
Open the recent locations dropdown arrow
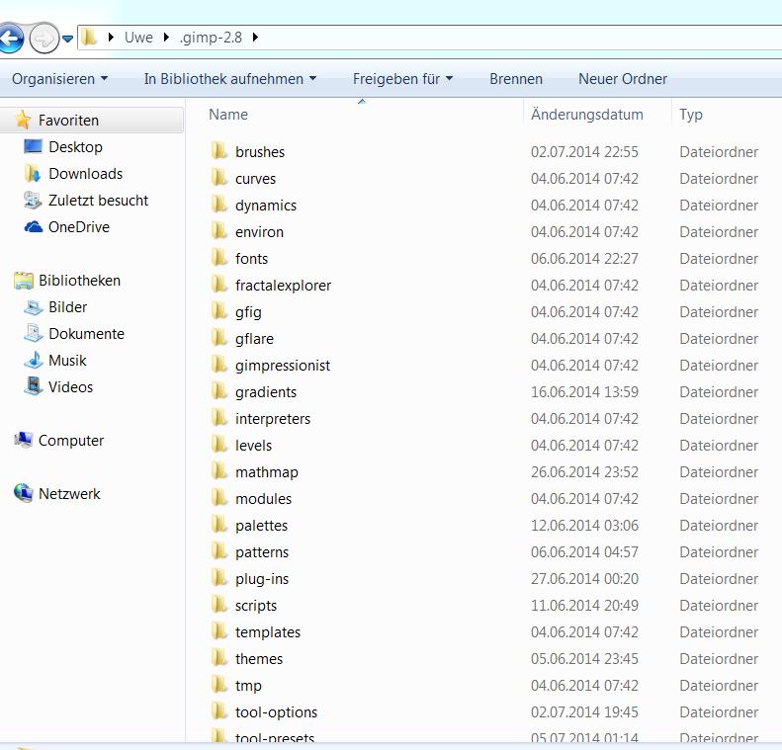pyautogui.click(x=68, y=39)
